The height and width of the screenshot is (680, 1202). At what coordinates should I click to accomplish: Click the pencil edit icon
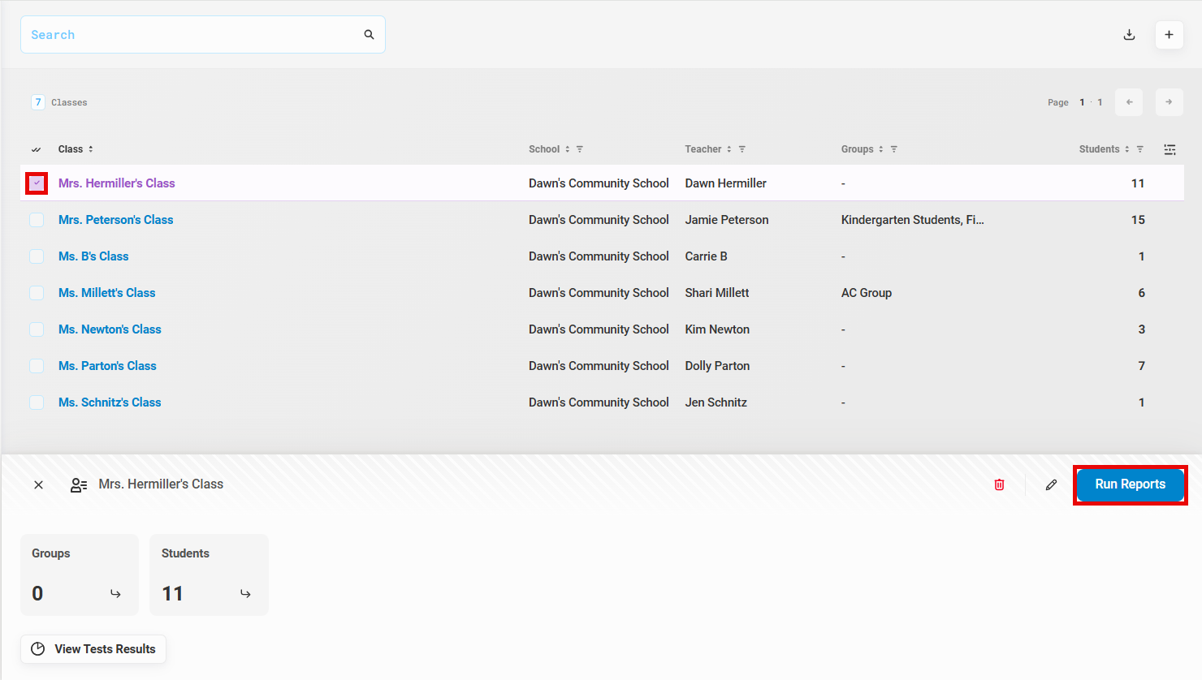(1051, 484)
